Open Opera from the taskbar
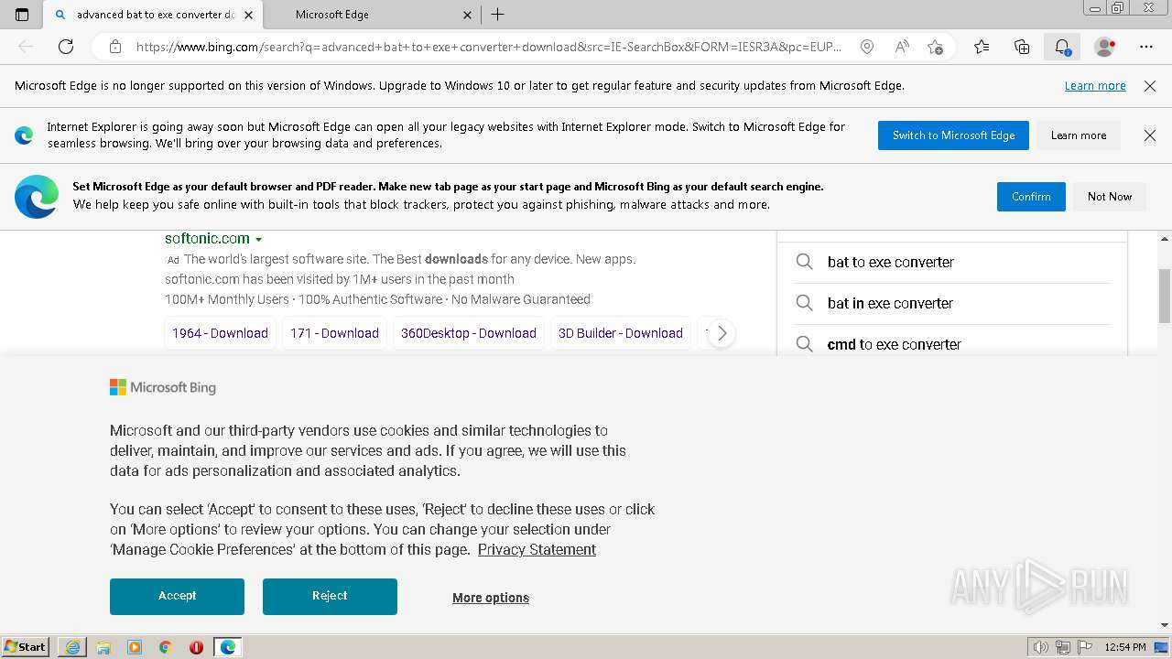The image size is (1172, 659). [x=196, y=647]
